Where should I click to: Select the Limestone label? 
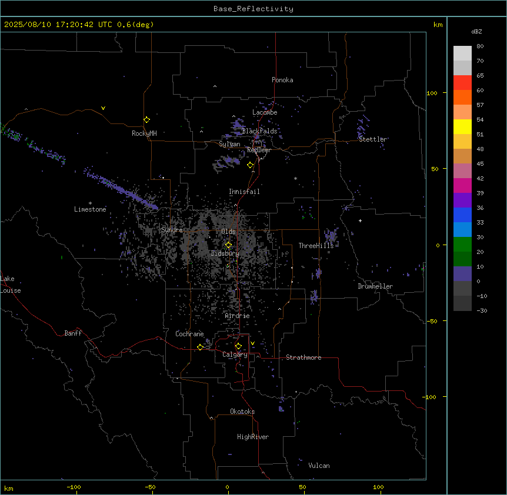pos(90,209)
